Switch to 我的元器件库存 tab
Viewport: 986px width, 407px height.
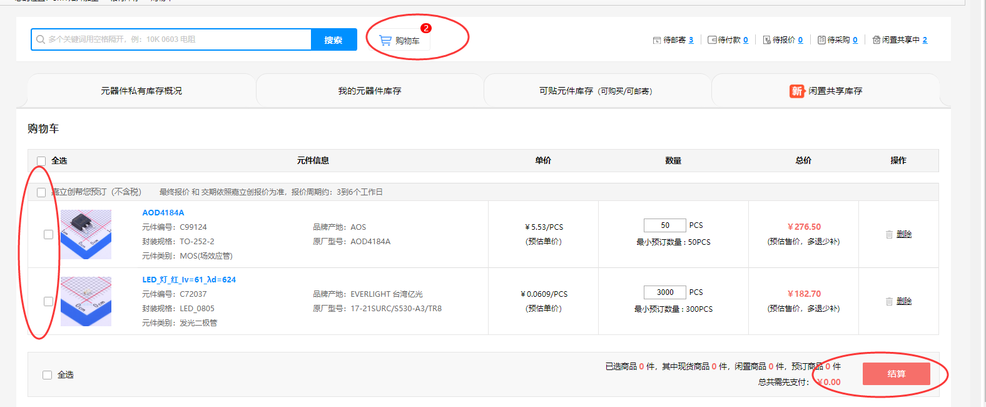tap(369, 91)
